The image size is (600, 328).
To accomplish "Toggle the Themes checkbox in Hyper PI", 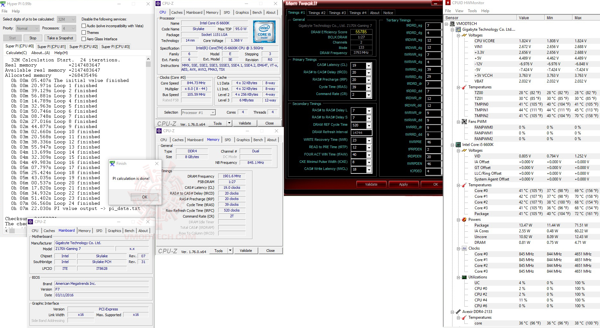I will tap(84, 33).
